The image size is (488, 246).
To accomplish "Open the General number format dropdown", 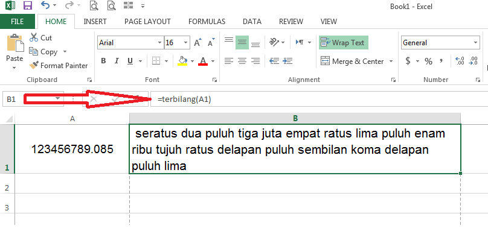I will click(476, 43).
